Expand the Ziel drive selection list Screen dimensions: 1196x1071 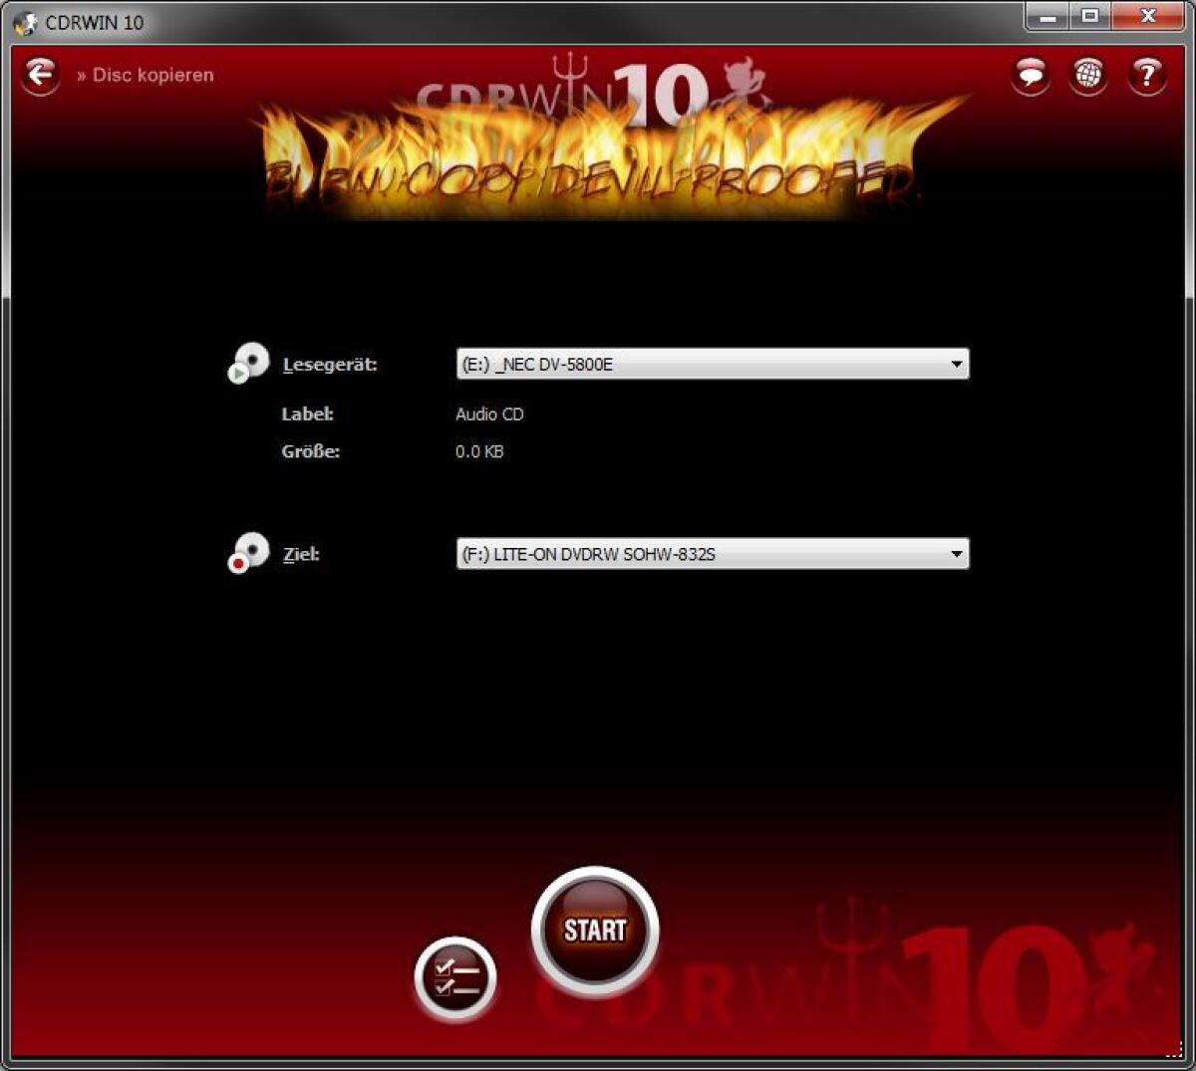tap(713, 553)
